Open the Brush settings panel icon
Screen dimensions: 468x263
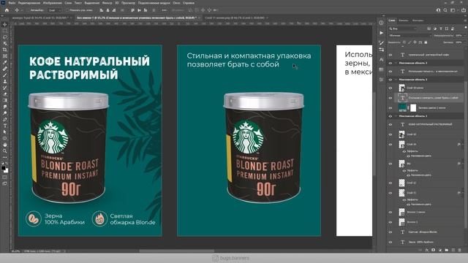382,42
